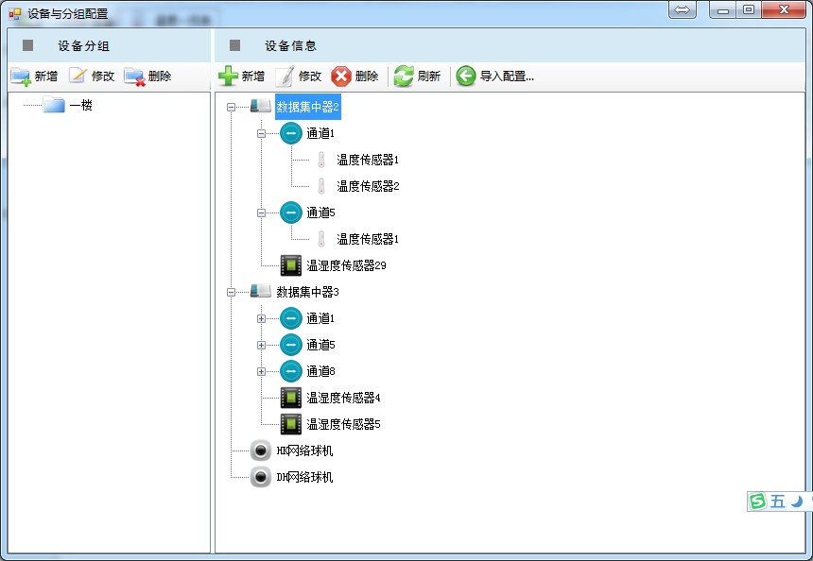Click red X 删除 icon in 设备信息 toolbar
The height and width of the screenshot is (561, 813).
pyautogui.click(x=341, y=76)
